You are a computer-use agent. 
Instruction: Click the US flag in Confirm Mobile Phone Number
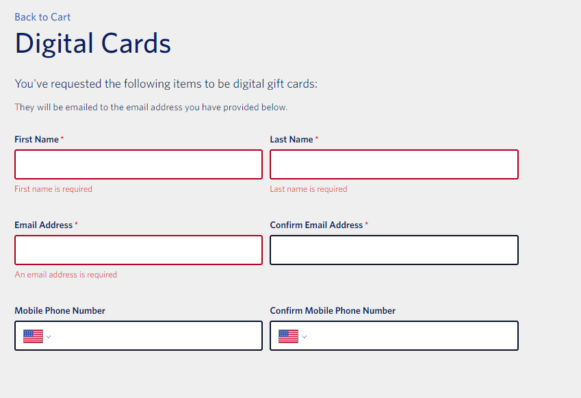(288, 336)
